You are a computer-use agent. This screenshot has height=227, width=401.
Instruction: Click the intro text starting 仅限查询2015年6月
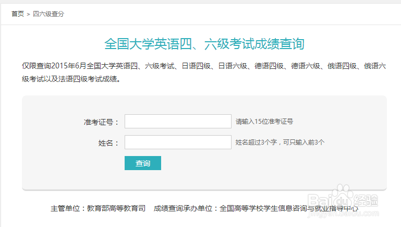pos(204,66)
